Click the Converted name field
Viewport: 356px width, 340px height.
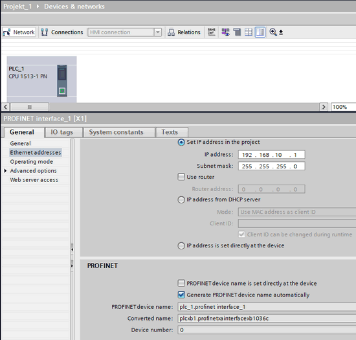267,319
